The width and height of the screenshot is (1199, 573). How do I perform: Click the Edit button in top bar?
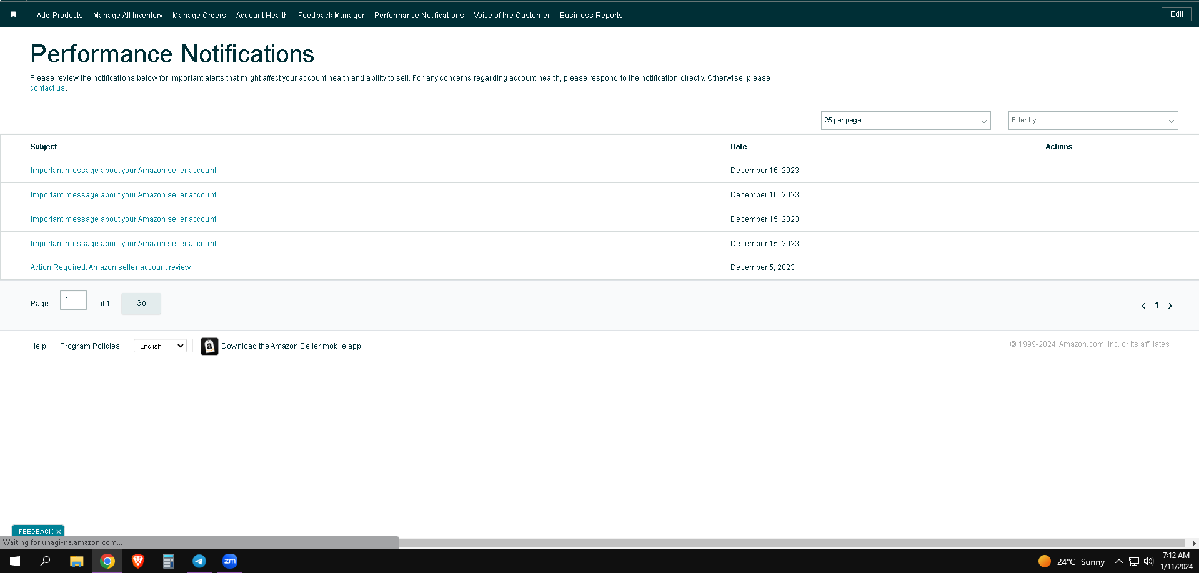[x=1177, y=14]
